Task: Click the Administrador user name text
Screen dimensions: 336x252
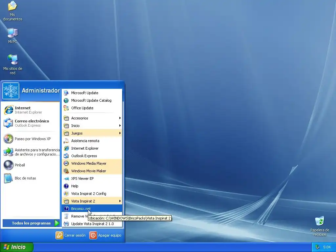Action: [x=40, y=91]
